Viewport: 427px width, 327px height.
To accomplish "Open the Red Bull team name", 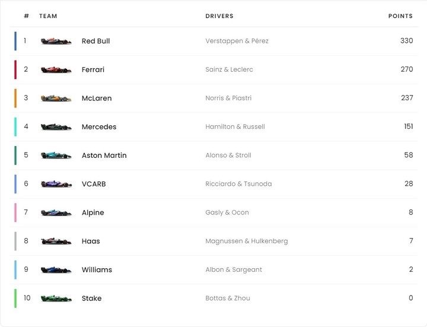I will pos(95,41).
